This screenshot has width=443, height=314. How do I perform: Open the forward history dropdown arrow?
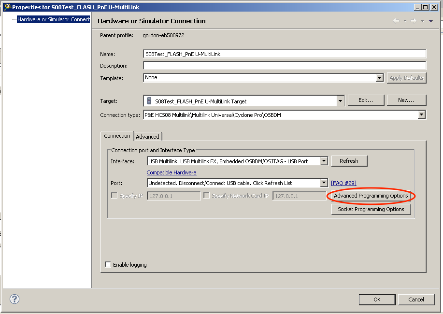(x=422, y=21)
